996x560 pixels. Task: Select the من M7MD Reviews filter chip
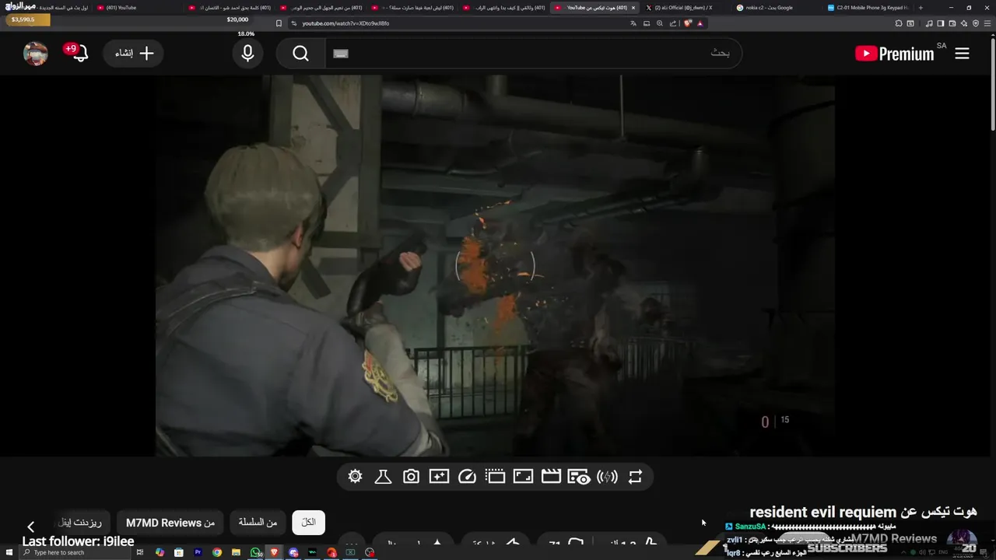170,523
